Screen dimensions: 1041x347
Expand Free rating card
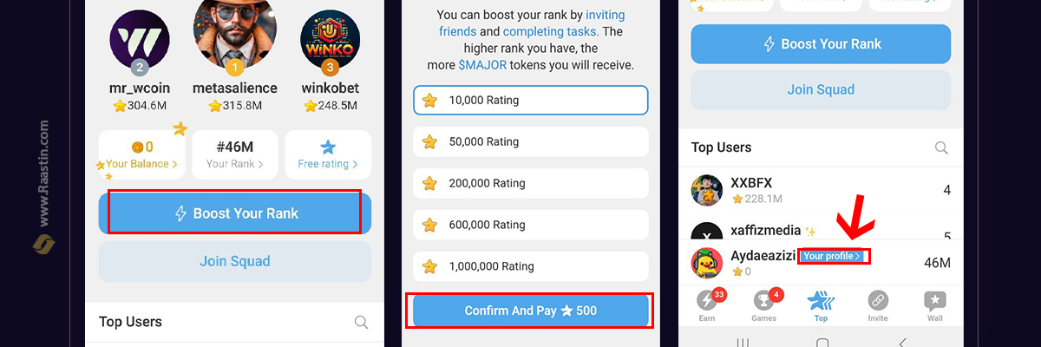328,154
